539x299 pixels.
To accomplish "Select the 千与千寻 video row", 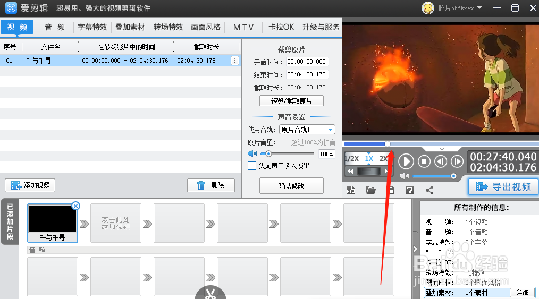I will point(120,61).
